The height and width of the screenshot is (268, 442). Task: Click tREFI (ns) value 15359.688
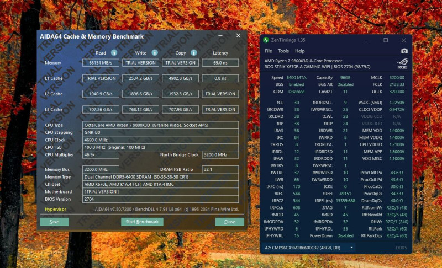(345, 201)
